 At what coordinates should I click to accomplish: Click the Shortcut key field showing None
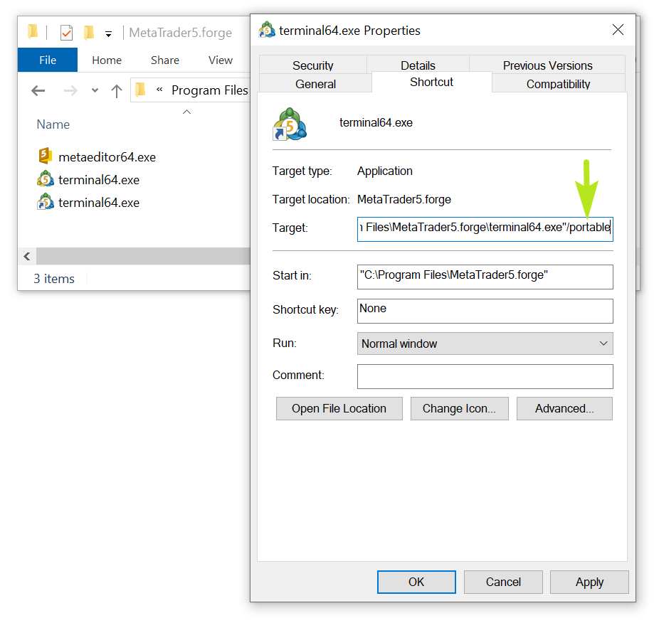[x=485, y=311]
